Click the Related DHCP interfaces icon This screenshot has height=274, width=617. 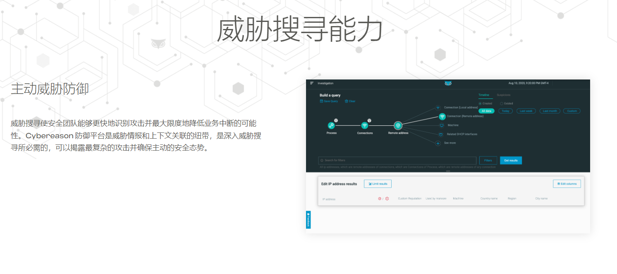tap(441, 134)
